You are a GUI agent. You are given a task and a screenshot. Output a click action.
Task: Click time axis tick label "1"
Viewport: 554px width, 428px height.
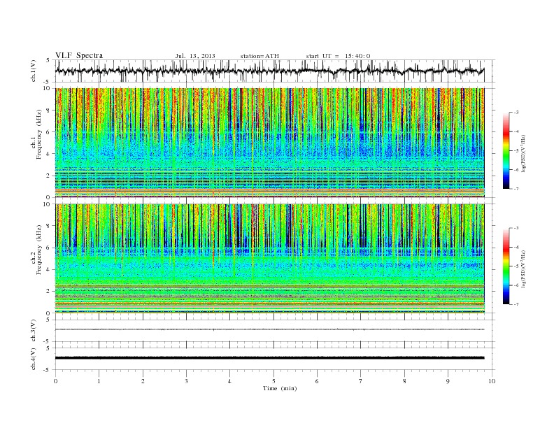pos(99,381)
